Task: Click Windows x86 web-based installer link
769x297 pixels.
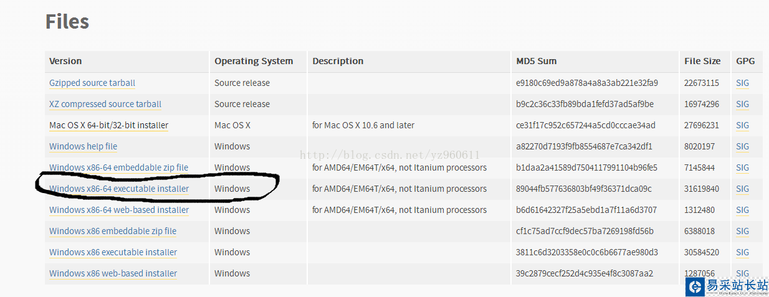Action: [x=113, y=273]
